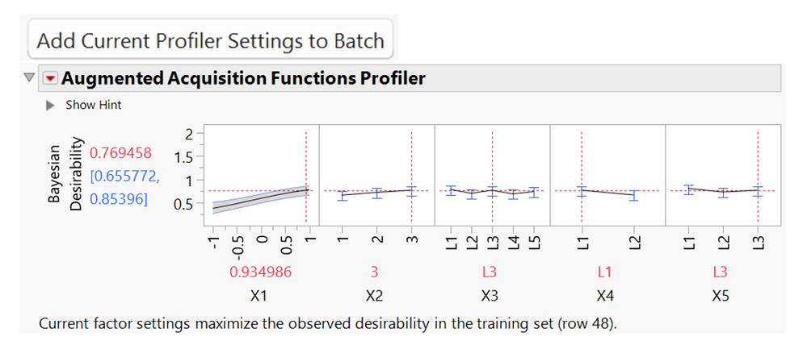Click the X2 current value 3
807x349 pixels.
[374, 272]
